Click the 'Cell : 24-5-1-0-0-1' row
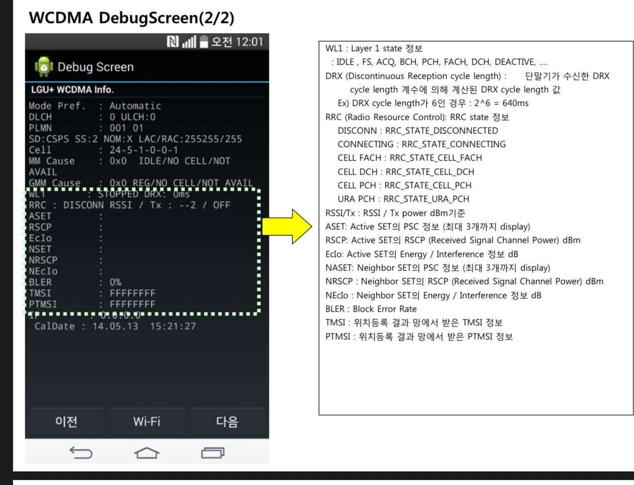 click(103, 150)
